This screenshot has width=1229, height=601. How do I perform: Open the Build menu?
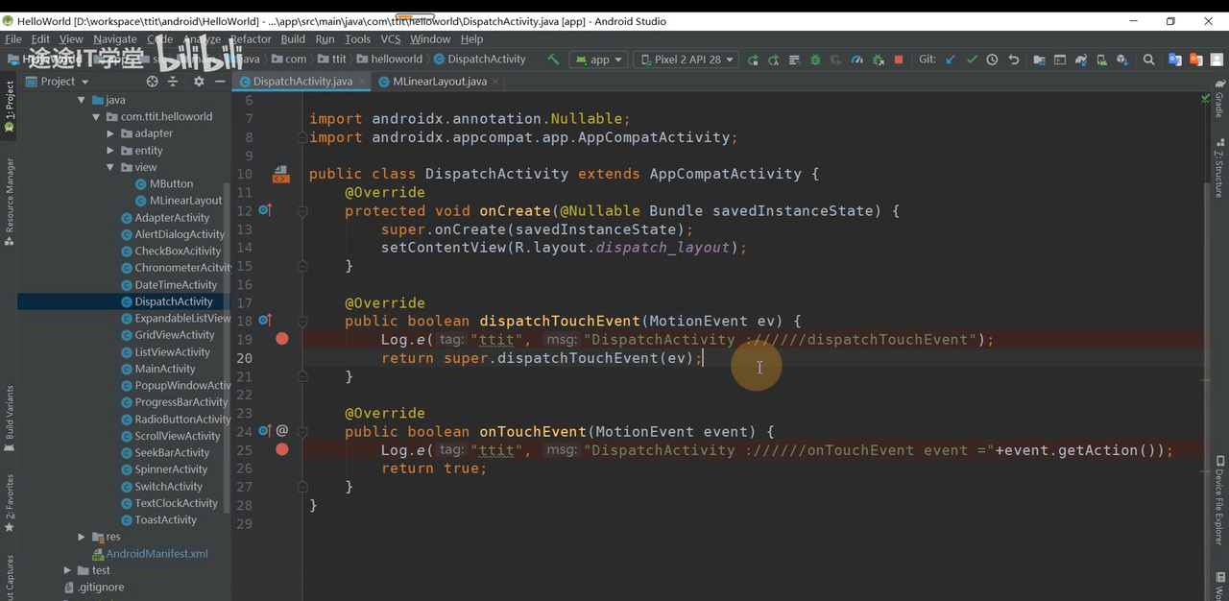[x=293, y=39]
